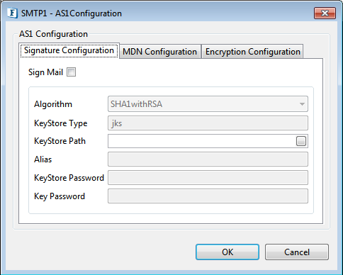This screenshot has width=343, height=275.
Task: Open the KeyStore Path browse button
Action: tap(301, 141)
